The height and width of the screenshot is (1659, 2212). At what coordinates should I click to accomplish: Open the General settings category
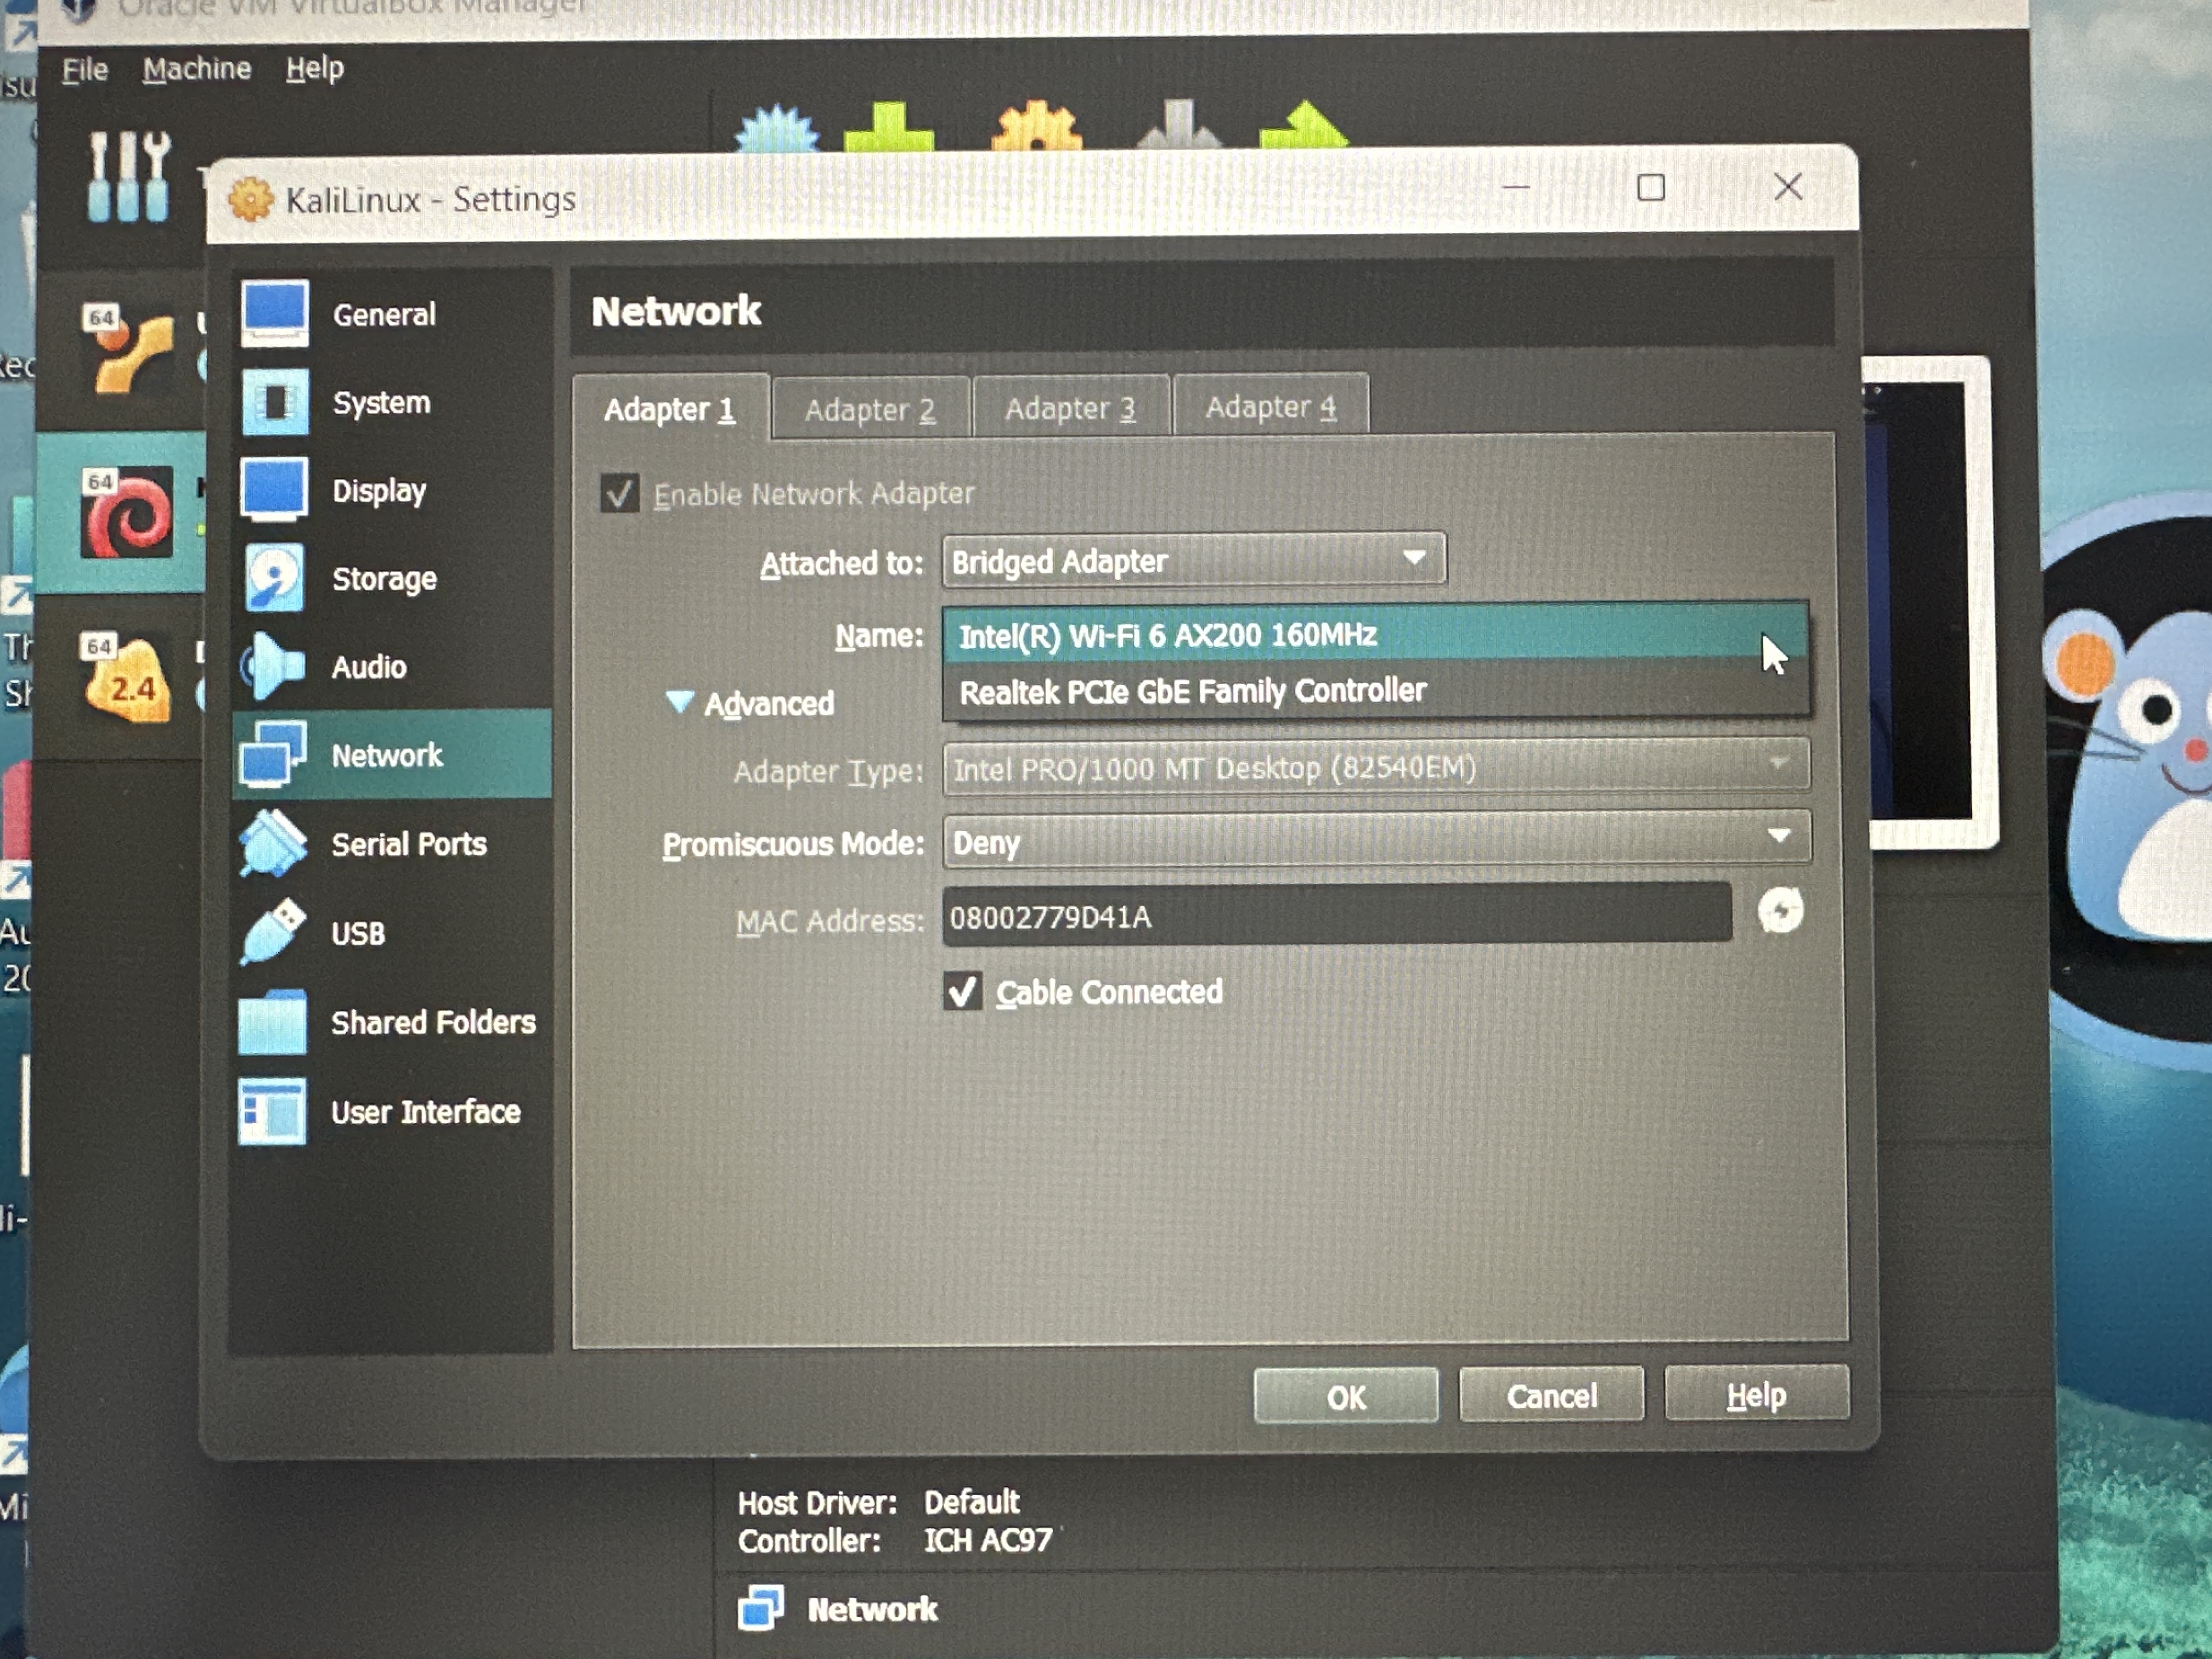(x=390, y=314)
